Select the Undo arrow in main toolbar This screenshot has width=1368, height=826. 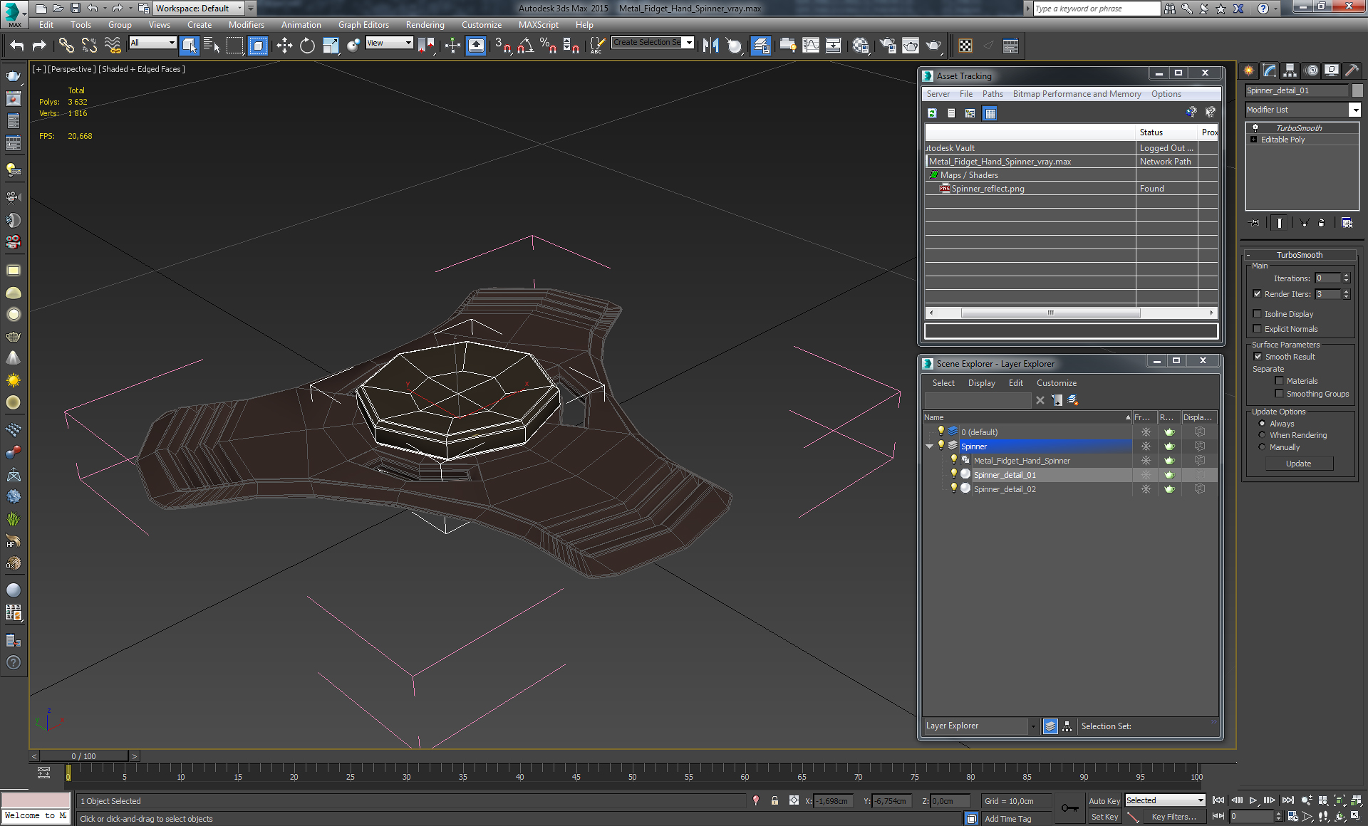click(17, 46)
